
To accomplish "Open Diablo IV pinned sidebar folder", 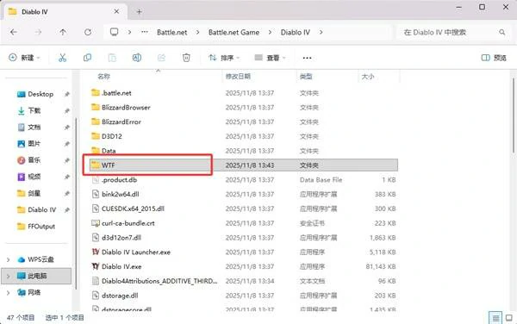I will pos(36,209).
